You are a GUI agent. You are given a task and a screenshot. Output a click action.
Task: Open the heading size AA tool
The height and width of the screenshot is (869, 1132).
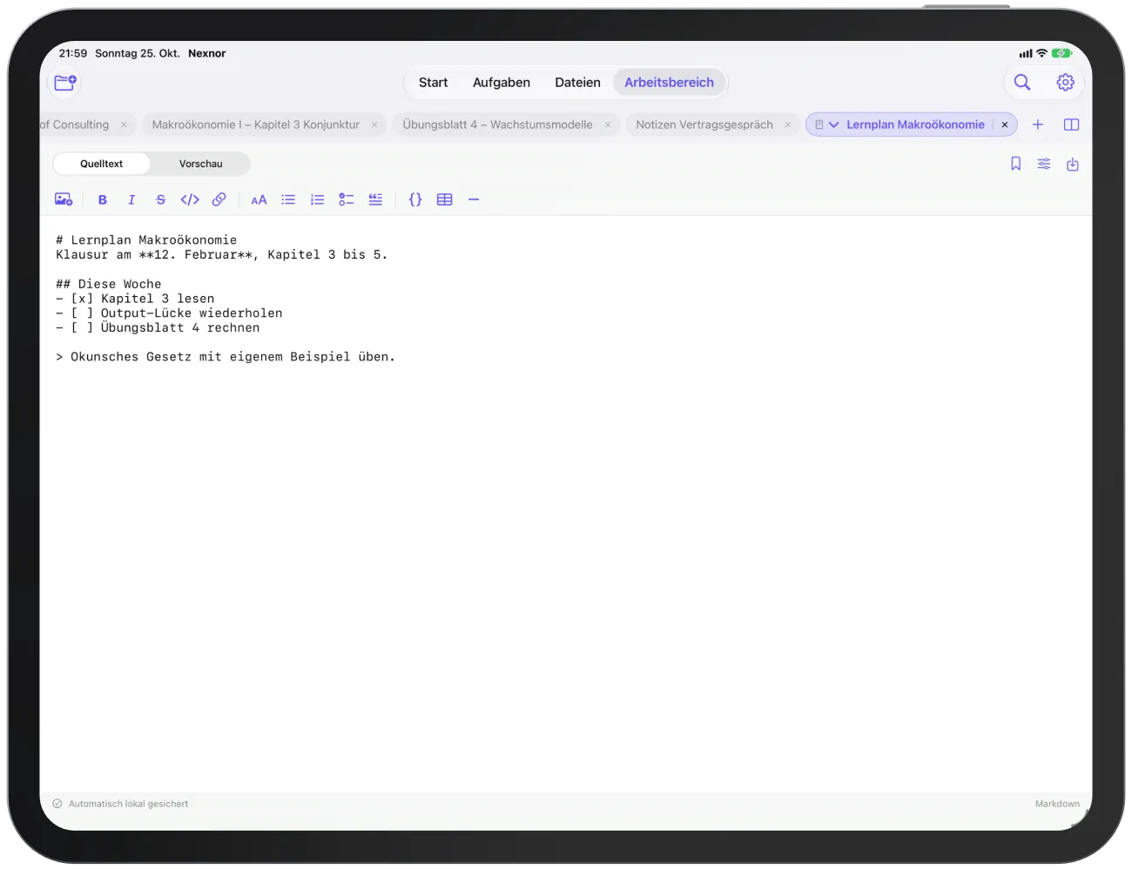pyautogui.click(x=259, y=199)
